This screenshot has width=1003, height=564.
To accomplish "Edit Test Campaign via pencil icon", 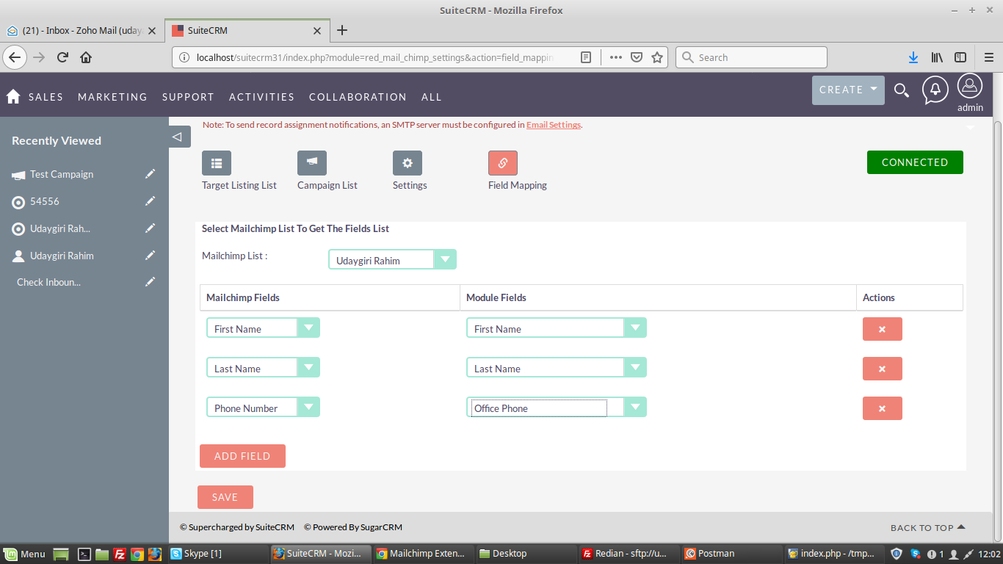I will point(151,174).
